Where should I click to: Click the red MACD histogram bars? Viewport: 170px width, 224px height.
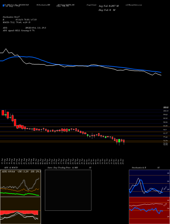[19, 212]
